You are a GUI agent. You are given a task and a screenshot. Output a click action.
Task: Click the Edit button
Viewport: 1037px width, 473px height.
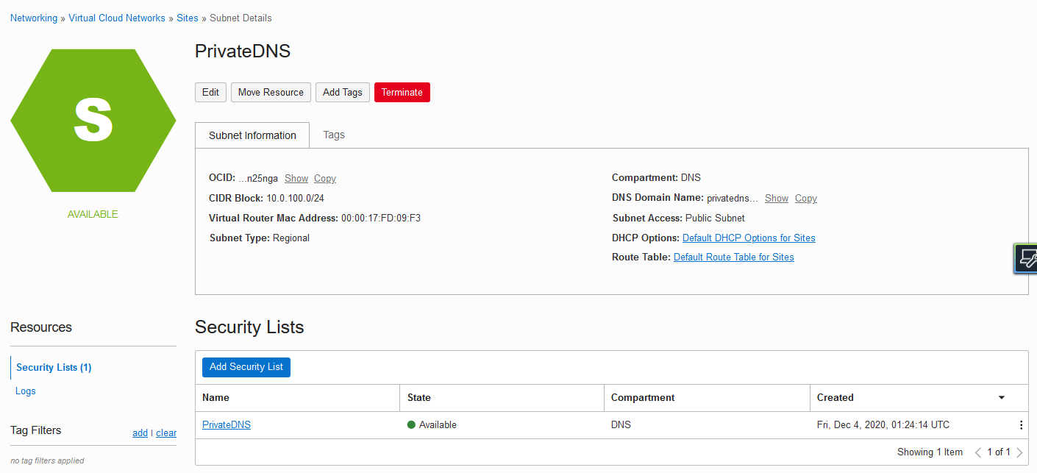coord(210,92)
